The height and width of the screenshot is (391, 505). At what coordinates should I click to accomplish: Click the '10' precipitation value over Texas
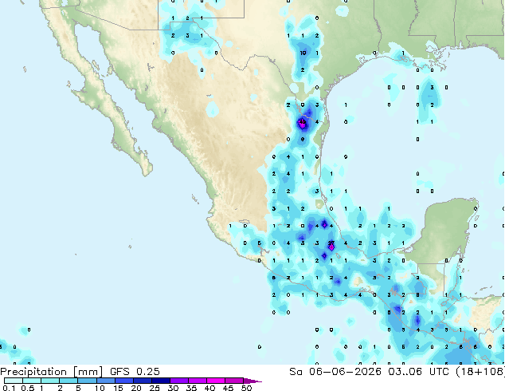tap(303, 53)
